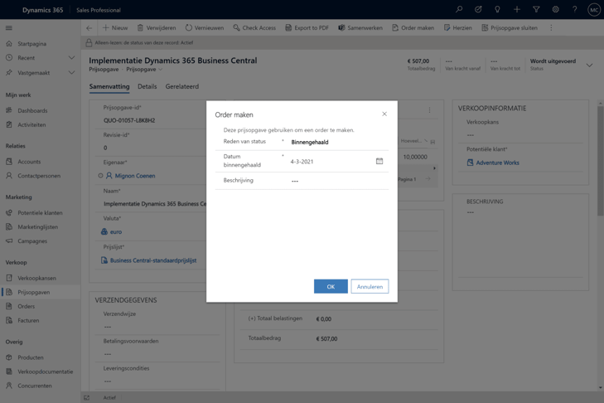Open the search icon in top bar
This screenshot has height=403, width=604.
point(459,9)
